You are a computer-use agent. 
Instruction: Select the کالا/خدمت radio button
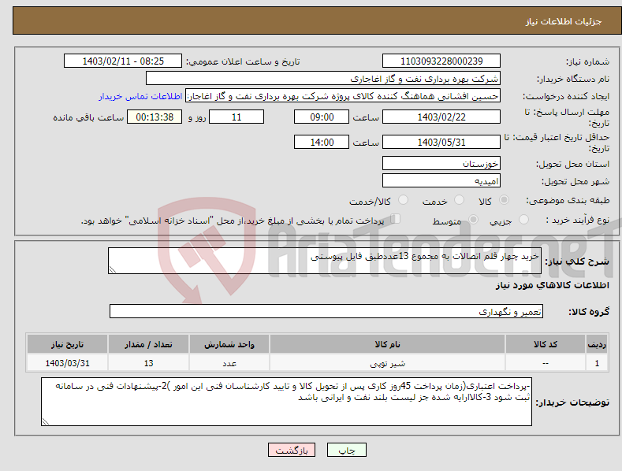[x=403, y=200]
